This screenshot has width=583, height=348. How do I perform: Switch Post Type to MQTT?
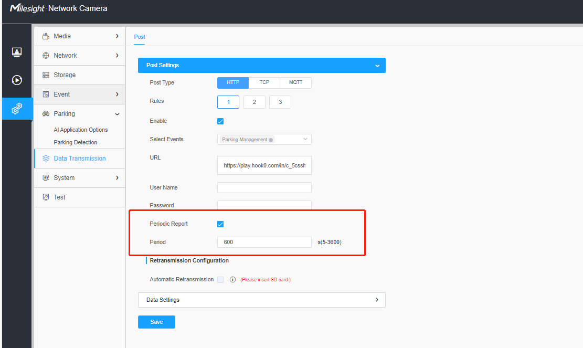pyautogui.click(x=295, y=82)
